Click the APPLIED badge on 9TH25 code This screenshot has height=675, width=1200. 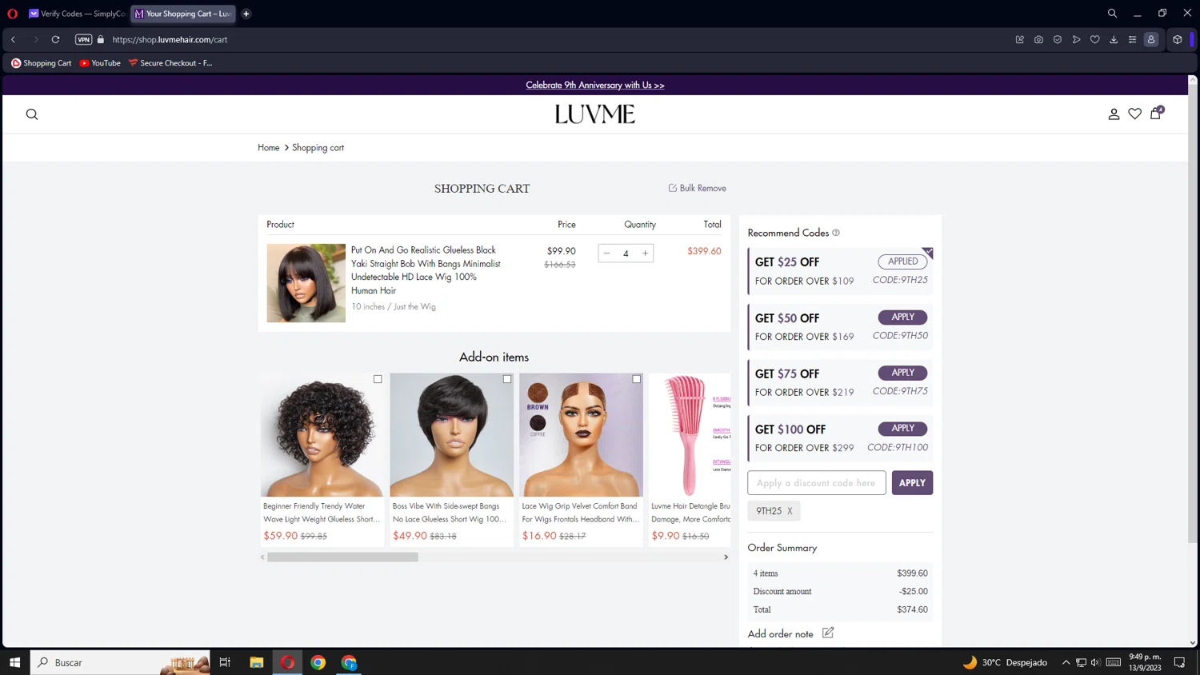click(x=902, y=262)
